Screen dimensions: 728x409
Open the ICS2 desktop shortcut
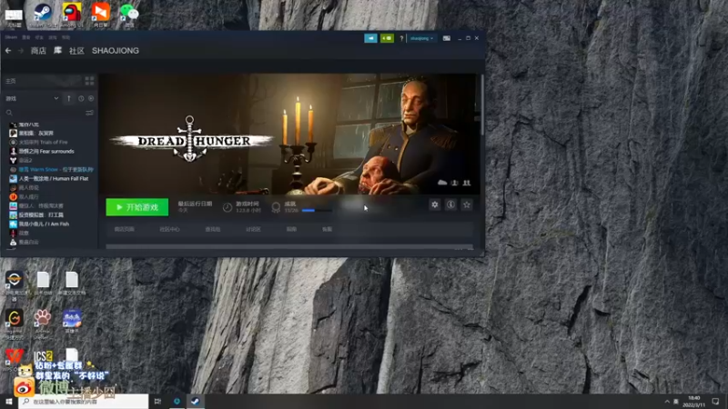(x=43, y=356)
